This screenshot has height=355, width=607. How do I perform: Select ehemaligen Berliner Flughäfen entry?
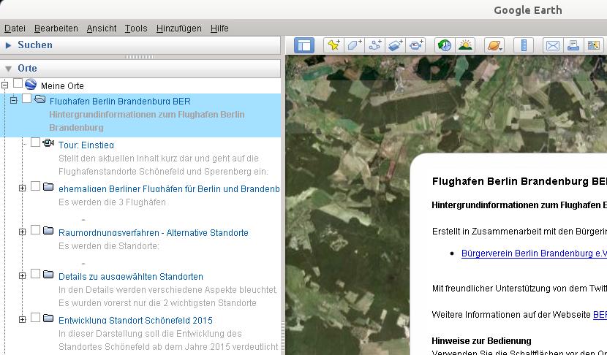169,188
